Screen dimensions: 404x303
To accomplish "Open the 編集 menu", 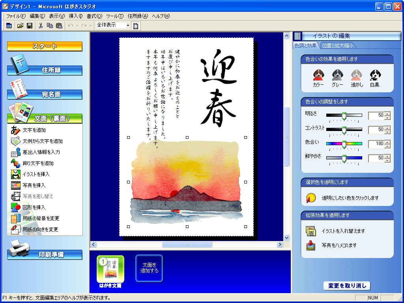I will 37,16.
